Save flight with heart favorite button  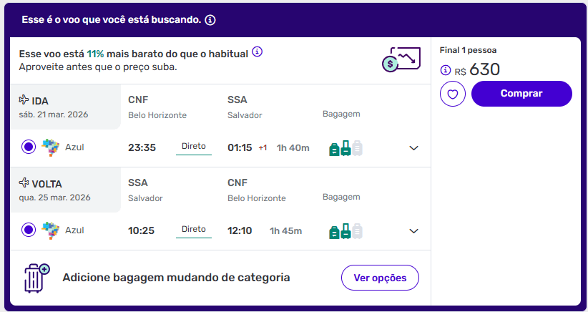click(453, 94)
